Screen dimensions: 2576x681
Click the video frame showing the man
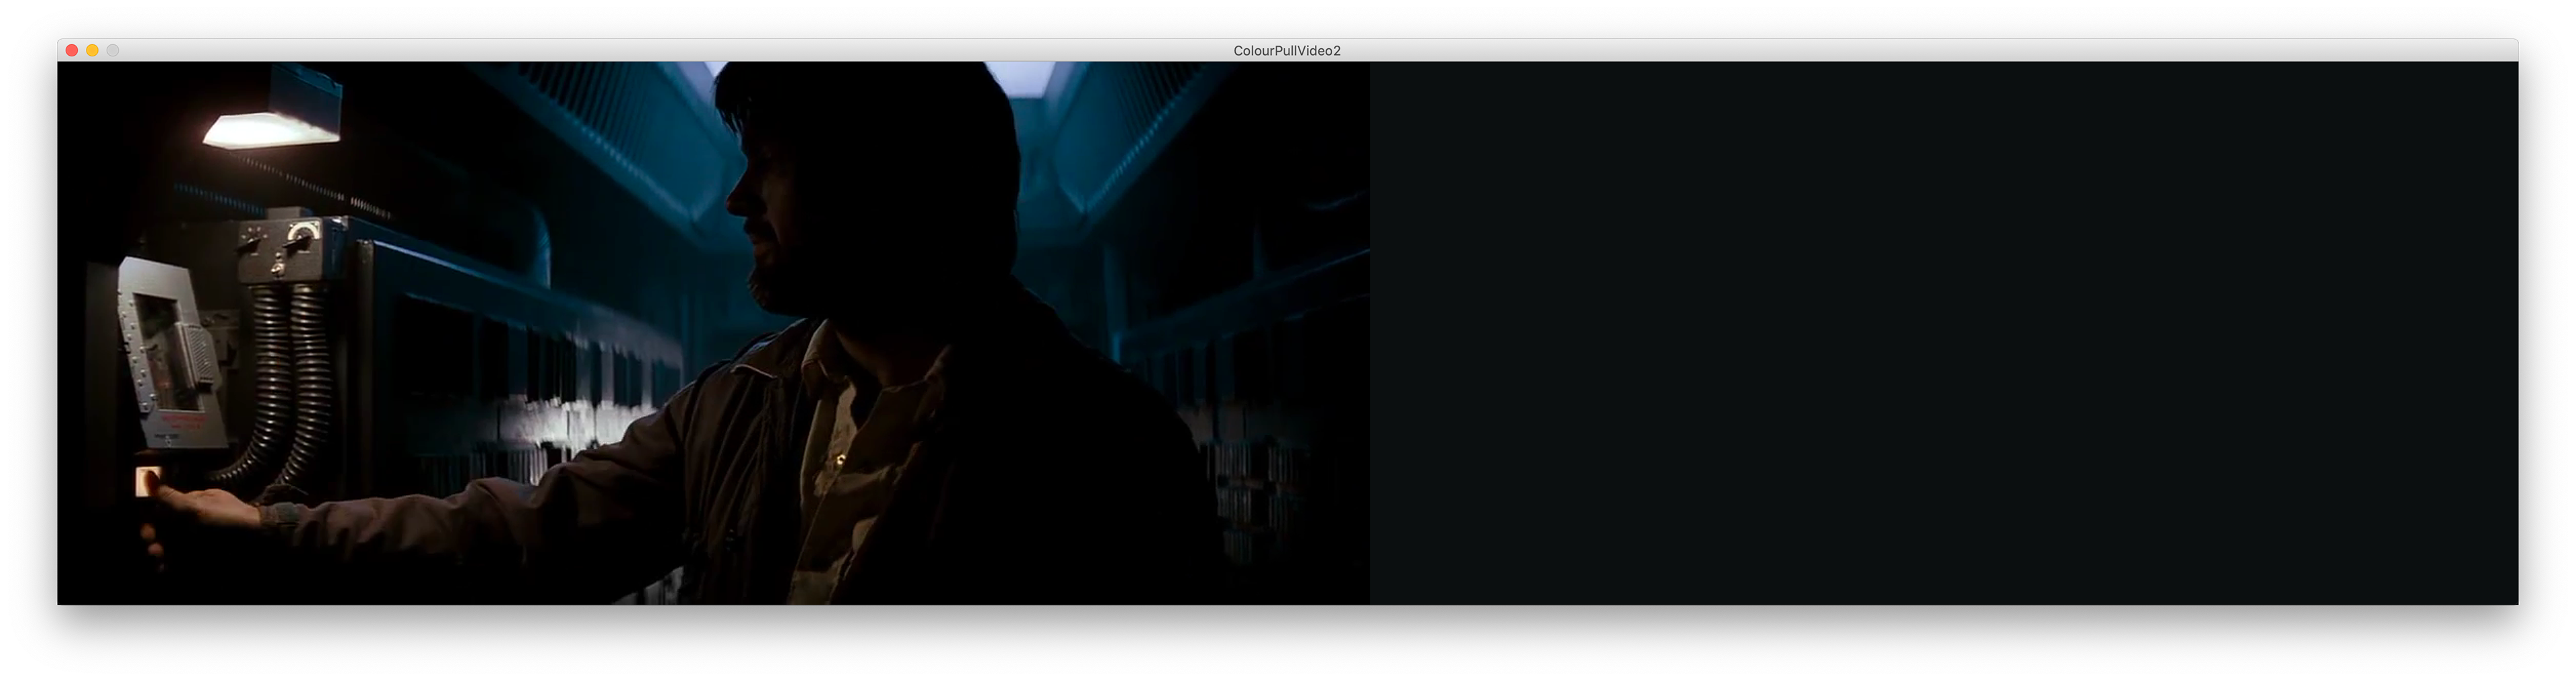pos(713,333)
